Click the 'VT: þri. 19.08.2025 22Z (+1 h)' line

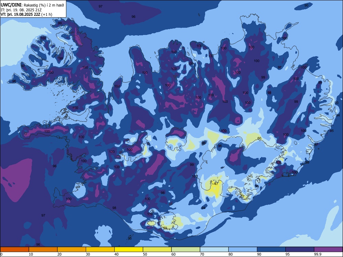coord(26,14)
